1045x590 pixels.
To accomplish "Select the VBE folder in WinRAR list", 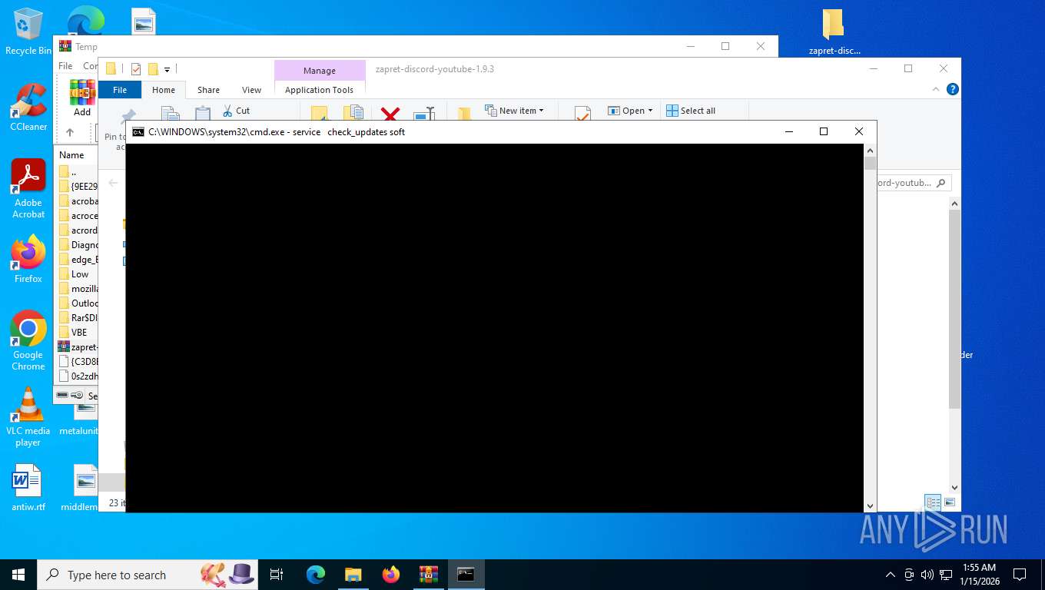I will pyautogui.click(x=78, y=333).
